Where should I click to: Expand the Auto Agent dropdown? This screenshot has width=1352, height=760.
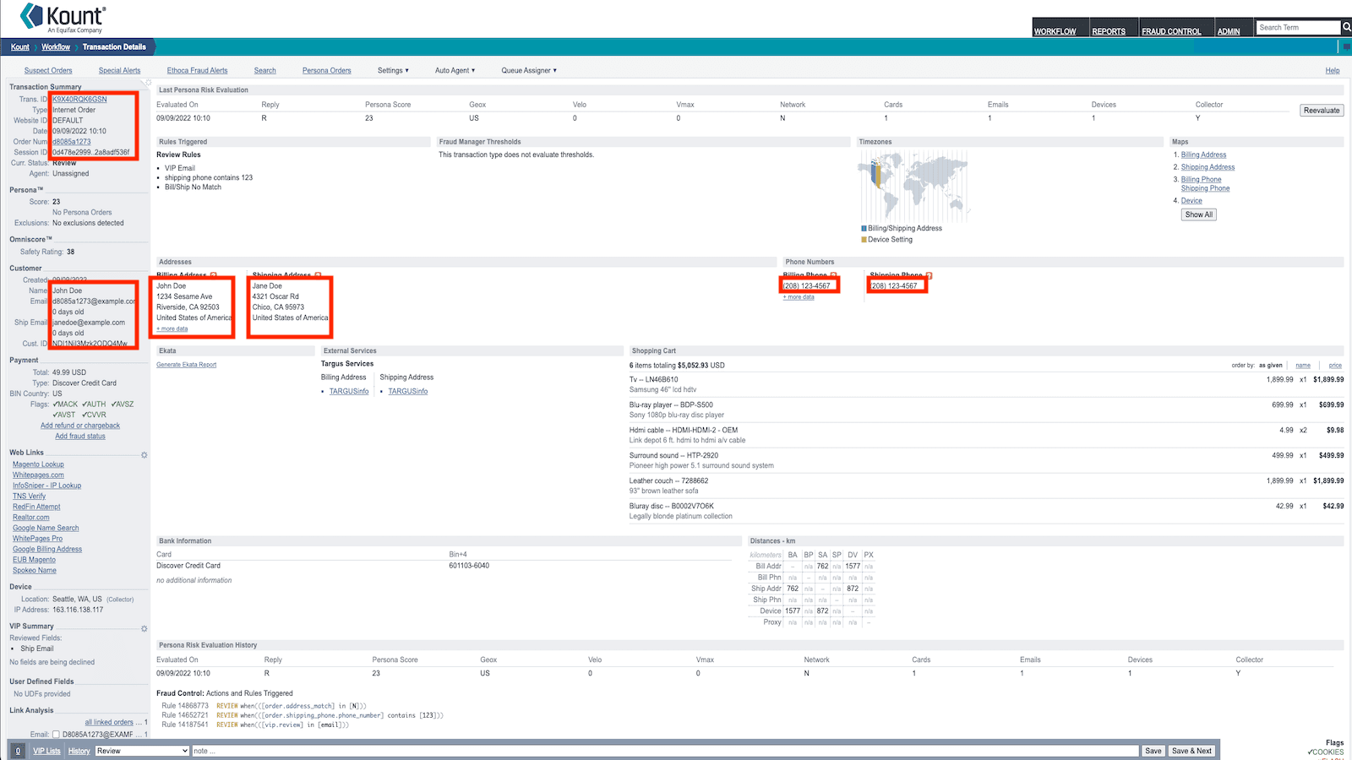click(x=455, y=70)
